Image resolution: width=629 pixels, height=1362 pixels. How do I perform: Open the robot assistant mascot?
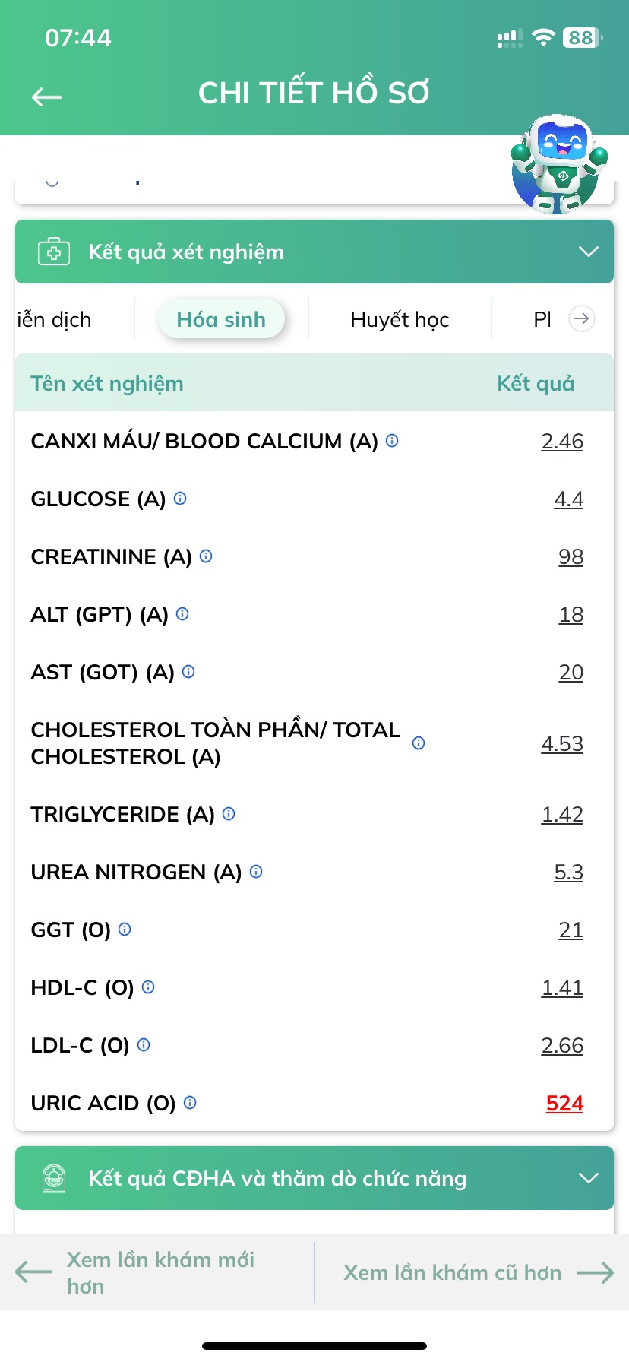[x=560, y=164]
